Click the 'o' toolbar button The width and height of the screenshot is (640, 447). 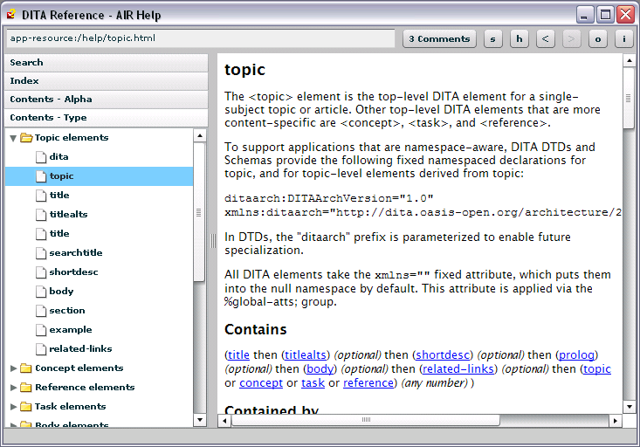pos(598,38)
